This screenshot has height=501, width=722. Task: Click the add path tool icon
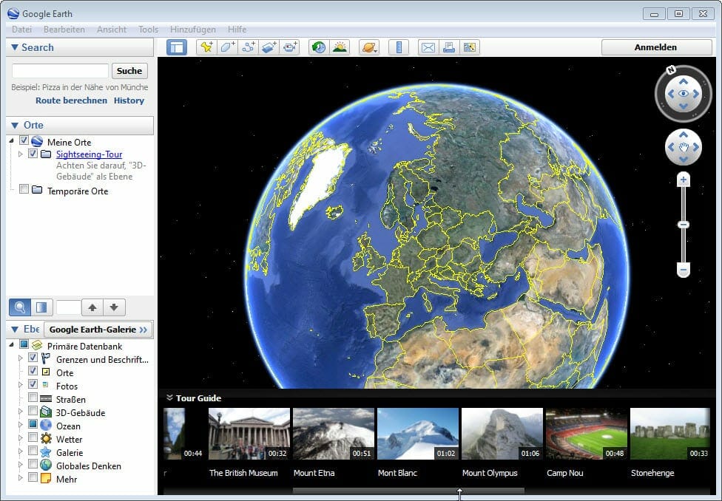[249, 47]
